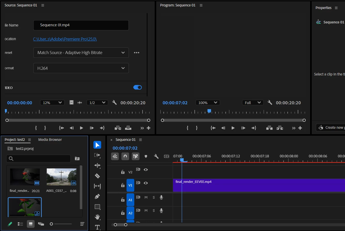Add a marker in the timeline

[x=146, y=156]
